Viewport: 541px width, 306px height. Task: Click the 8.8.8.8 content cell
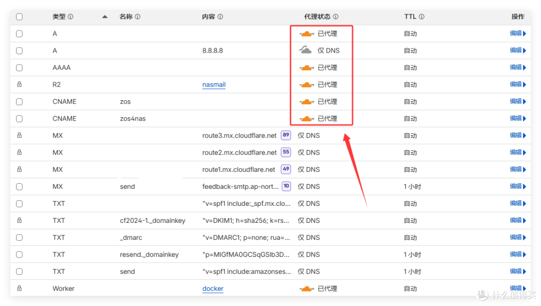212,51
